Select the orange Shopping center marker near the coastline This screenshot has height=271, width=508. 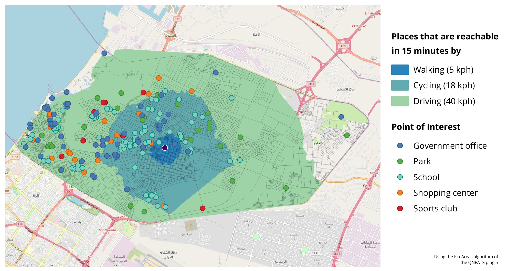click(x=34, y=140)
